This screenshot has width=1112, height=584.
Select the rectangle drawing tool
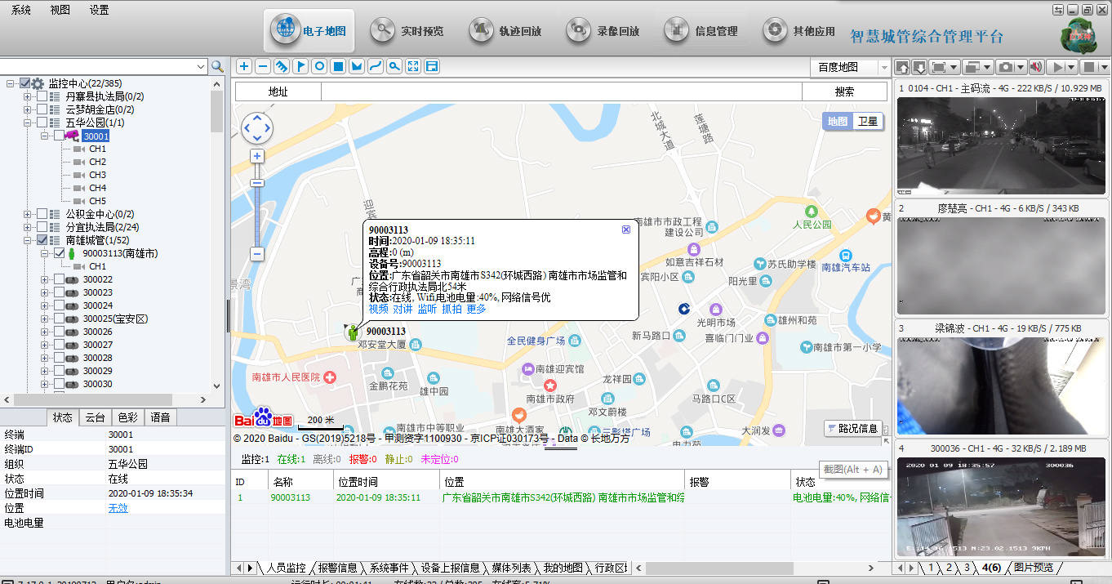tap(338, 66)
